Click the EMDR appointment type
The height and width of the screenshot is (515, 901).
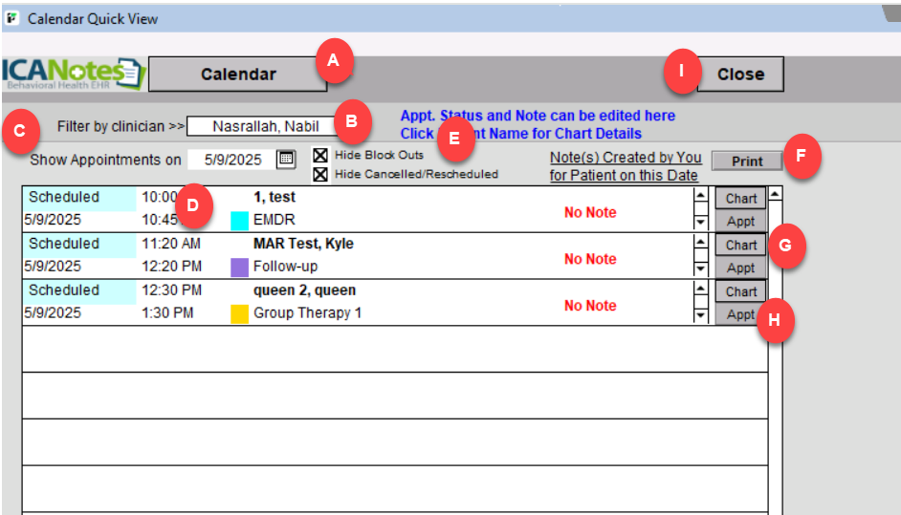coord(275,220)
